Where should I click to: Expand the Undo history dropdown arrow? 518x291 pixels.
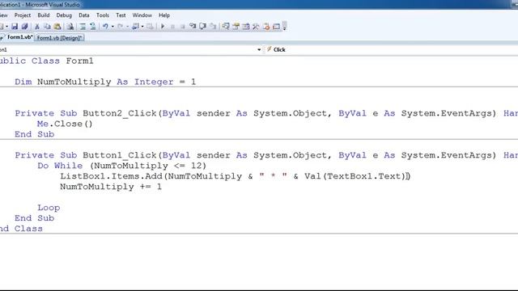(113, 27)
